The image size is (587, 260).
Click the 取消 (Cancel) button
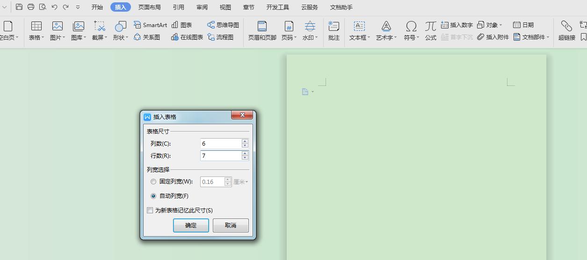pos(231,225)
